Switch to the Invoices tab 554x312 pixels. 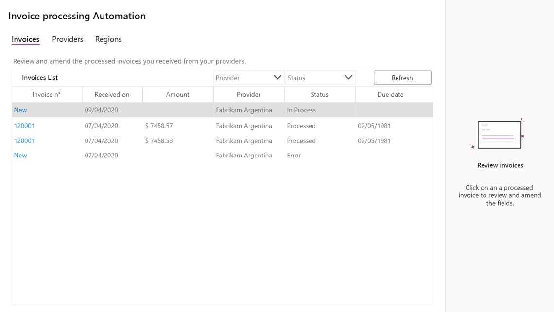[25, 39]
